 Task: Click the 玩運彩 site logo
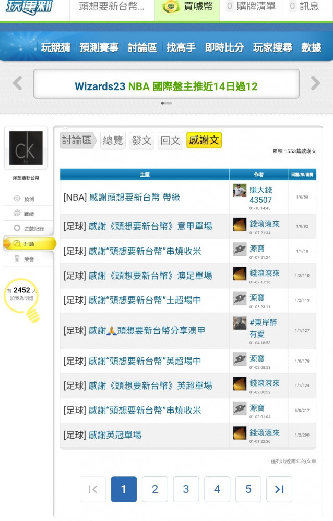29,7
